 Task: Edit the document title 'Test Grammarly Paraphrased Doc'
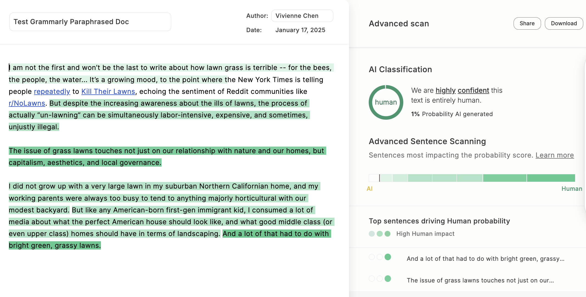[x=90, y=22]
